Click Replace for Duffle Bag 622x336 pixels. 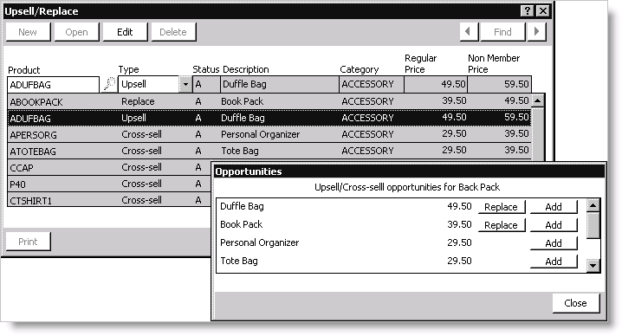(x=502, y=207)
